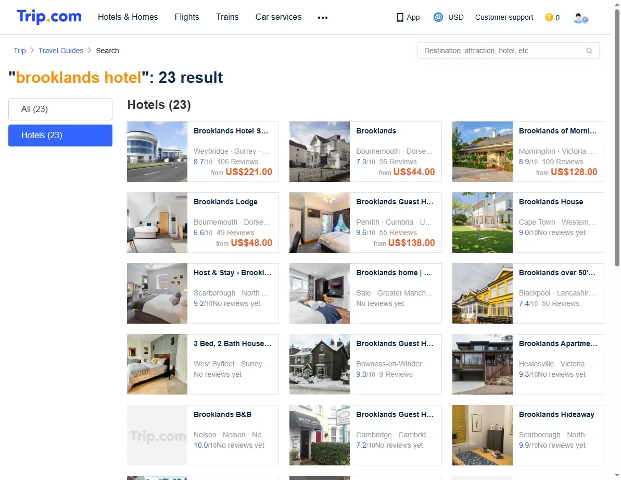The image size is (621, 480).
Task: Open the Flights menu
Action: tap(187, 17)
